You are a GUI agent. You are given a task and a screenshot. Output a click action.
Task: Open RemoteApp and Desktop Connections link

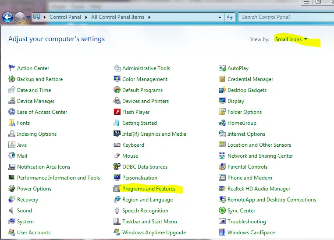272,200
